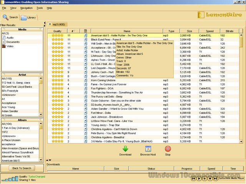246x184 pixels.
Task: Stop the media player playback
Action: click(x=210, y=178)
